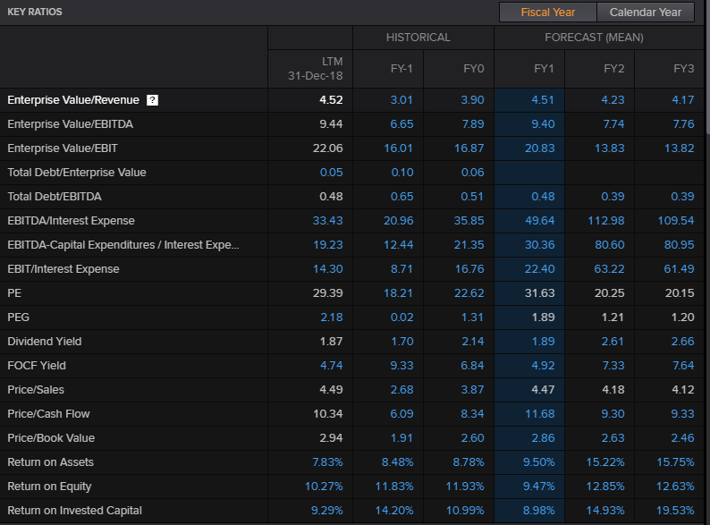Select the Price/Book Value row label
Image resolution: width=710 pixels, height=525 pixels.
51,438
